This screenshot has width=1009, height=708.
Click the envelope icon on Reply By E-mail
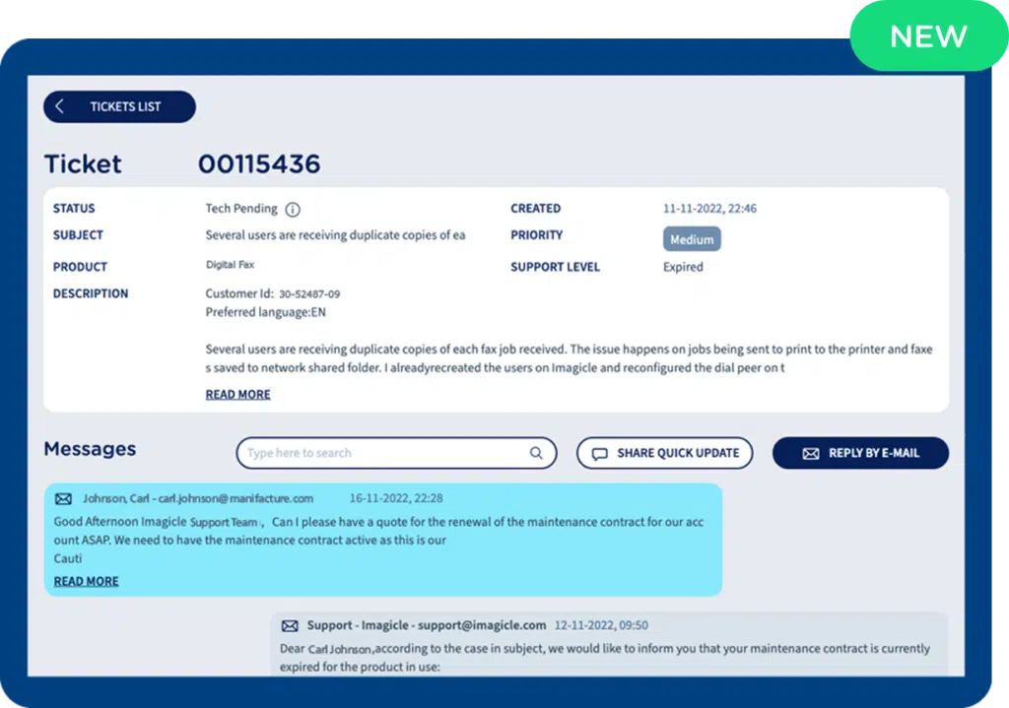tap(811, 453)
